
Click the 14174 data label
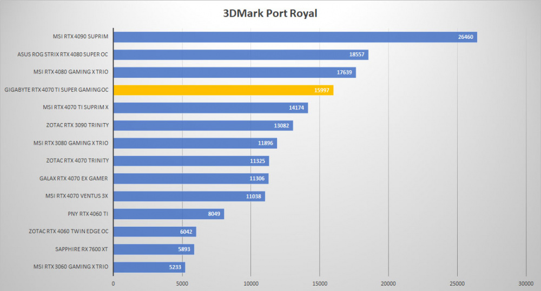(296, 108)
